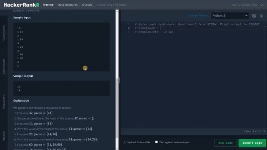Open the editor settings gear icon
This screenshot has width=267, height=150.
tap(262, 16)
